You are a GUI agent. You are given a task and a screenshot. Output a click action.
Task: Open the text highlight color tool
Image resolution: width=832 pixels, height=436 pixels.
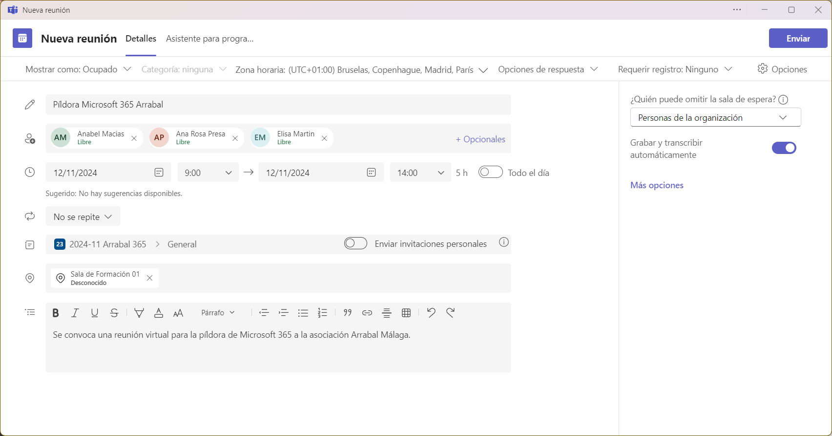pos(139,313)
